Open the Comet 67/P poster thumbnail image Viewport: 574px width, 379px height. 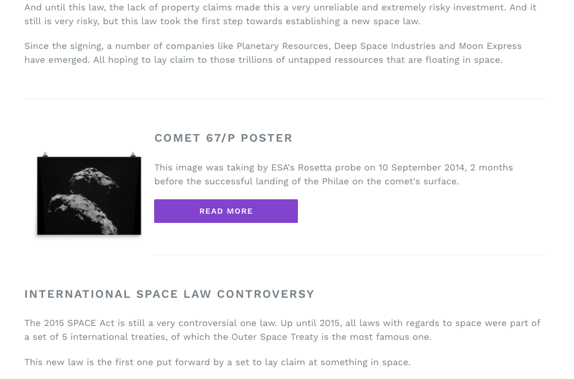(89, 195)
